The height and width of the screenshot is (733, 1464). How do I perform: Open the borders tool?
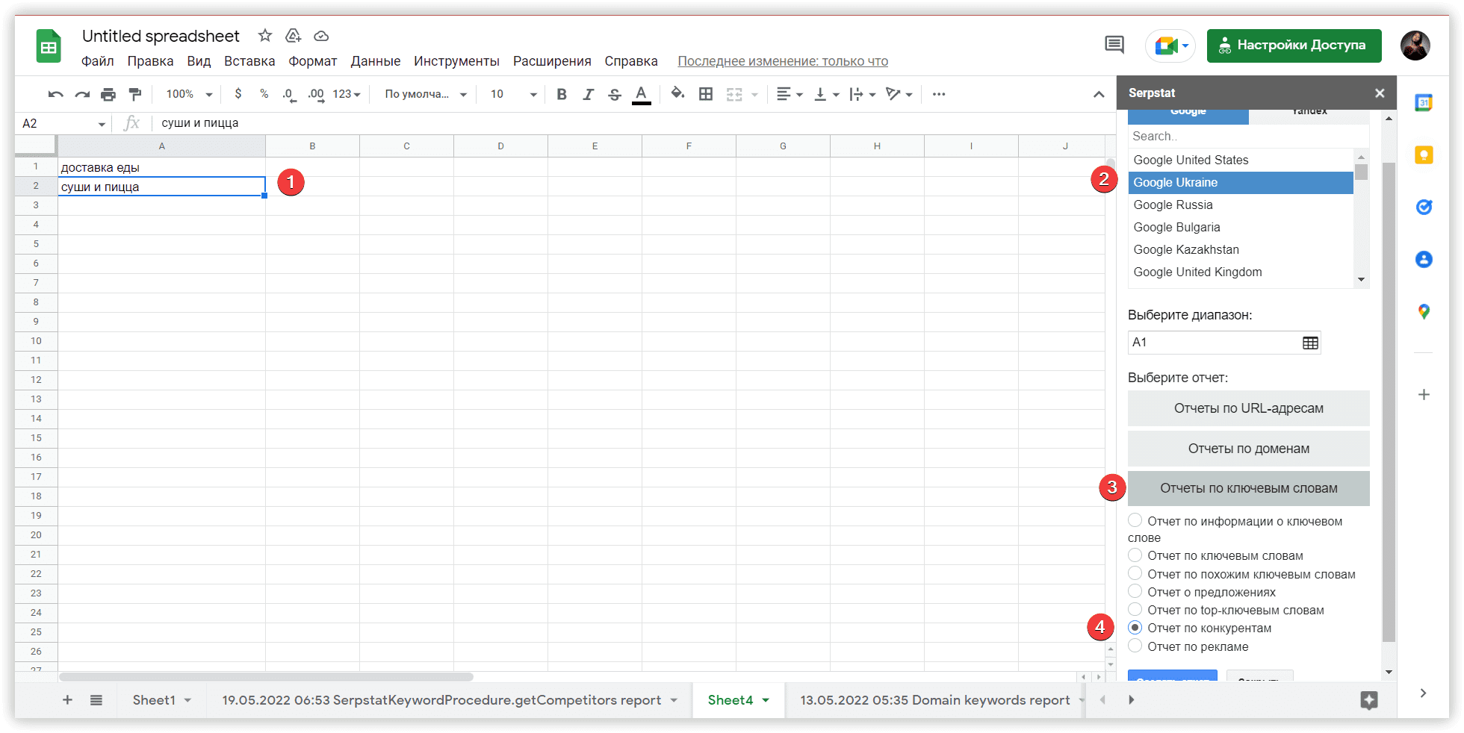pyautogui.click(x=705, y=94)
